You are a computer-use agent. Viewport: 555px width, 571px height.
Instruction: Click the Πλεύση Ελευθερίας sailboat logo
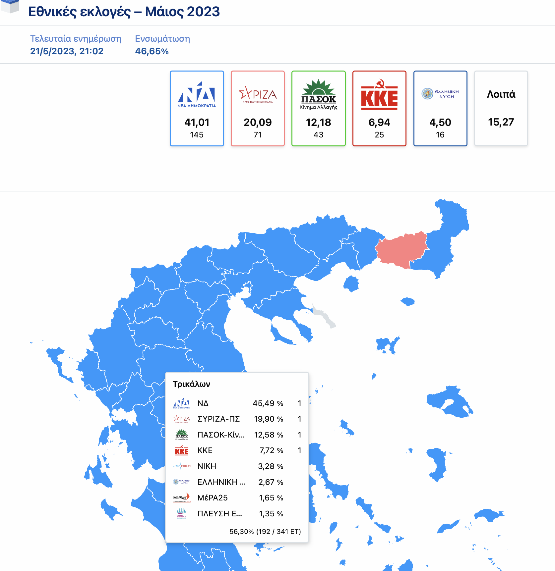182,513
